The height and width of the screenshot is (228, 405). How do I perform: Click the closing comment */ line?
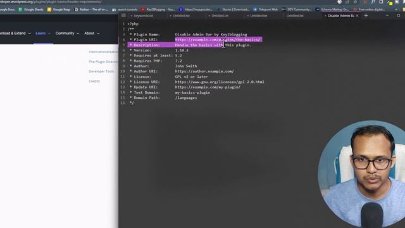pyautogui.click(x=132, y=103)
